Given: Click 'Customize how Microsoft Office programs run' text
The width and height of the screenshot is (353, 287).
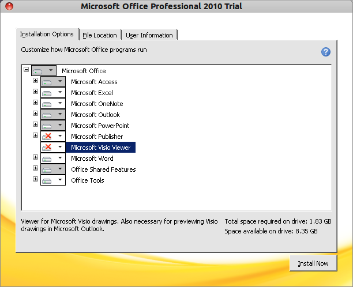Looking at the screenshot, I should point(84,50).
